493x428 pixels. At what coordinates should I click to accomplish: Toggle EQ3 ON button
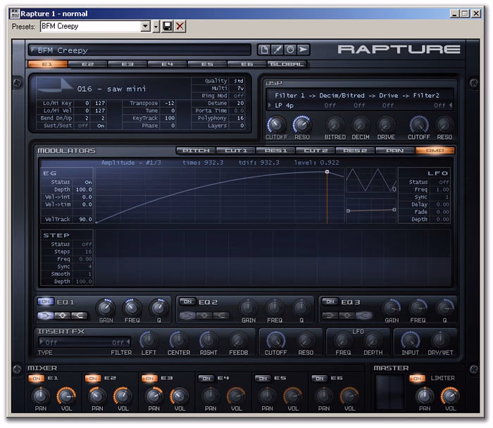coord(330,302)
